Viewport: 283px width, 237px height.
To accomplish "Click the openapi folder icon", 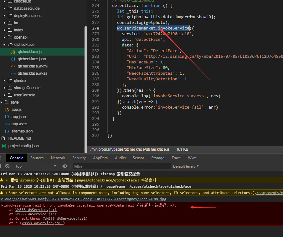I will tap(10, 37).
